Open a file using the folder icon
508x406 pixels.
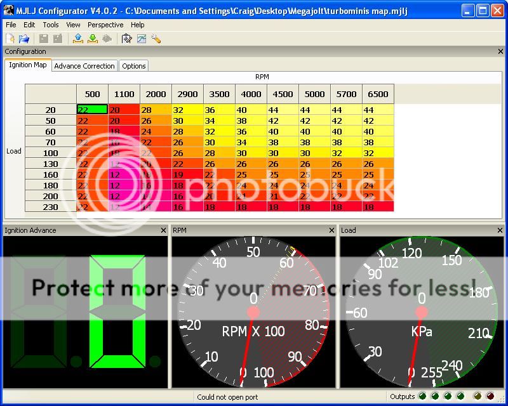(23, 39)
